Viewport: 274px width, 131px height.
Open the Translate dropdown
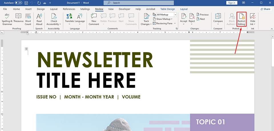[x=69, y=19]
